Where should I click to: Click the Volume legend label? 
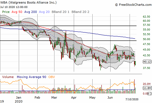tap(8, 77)
